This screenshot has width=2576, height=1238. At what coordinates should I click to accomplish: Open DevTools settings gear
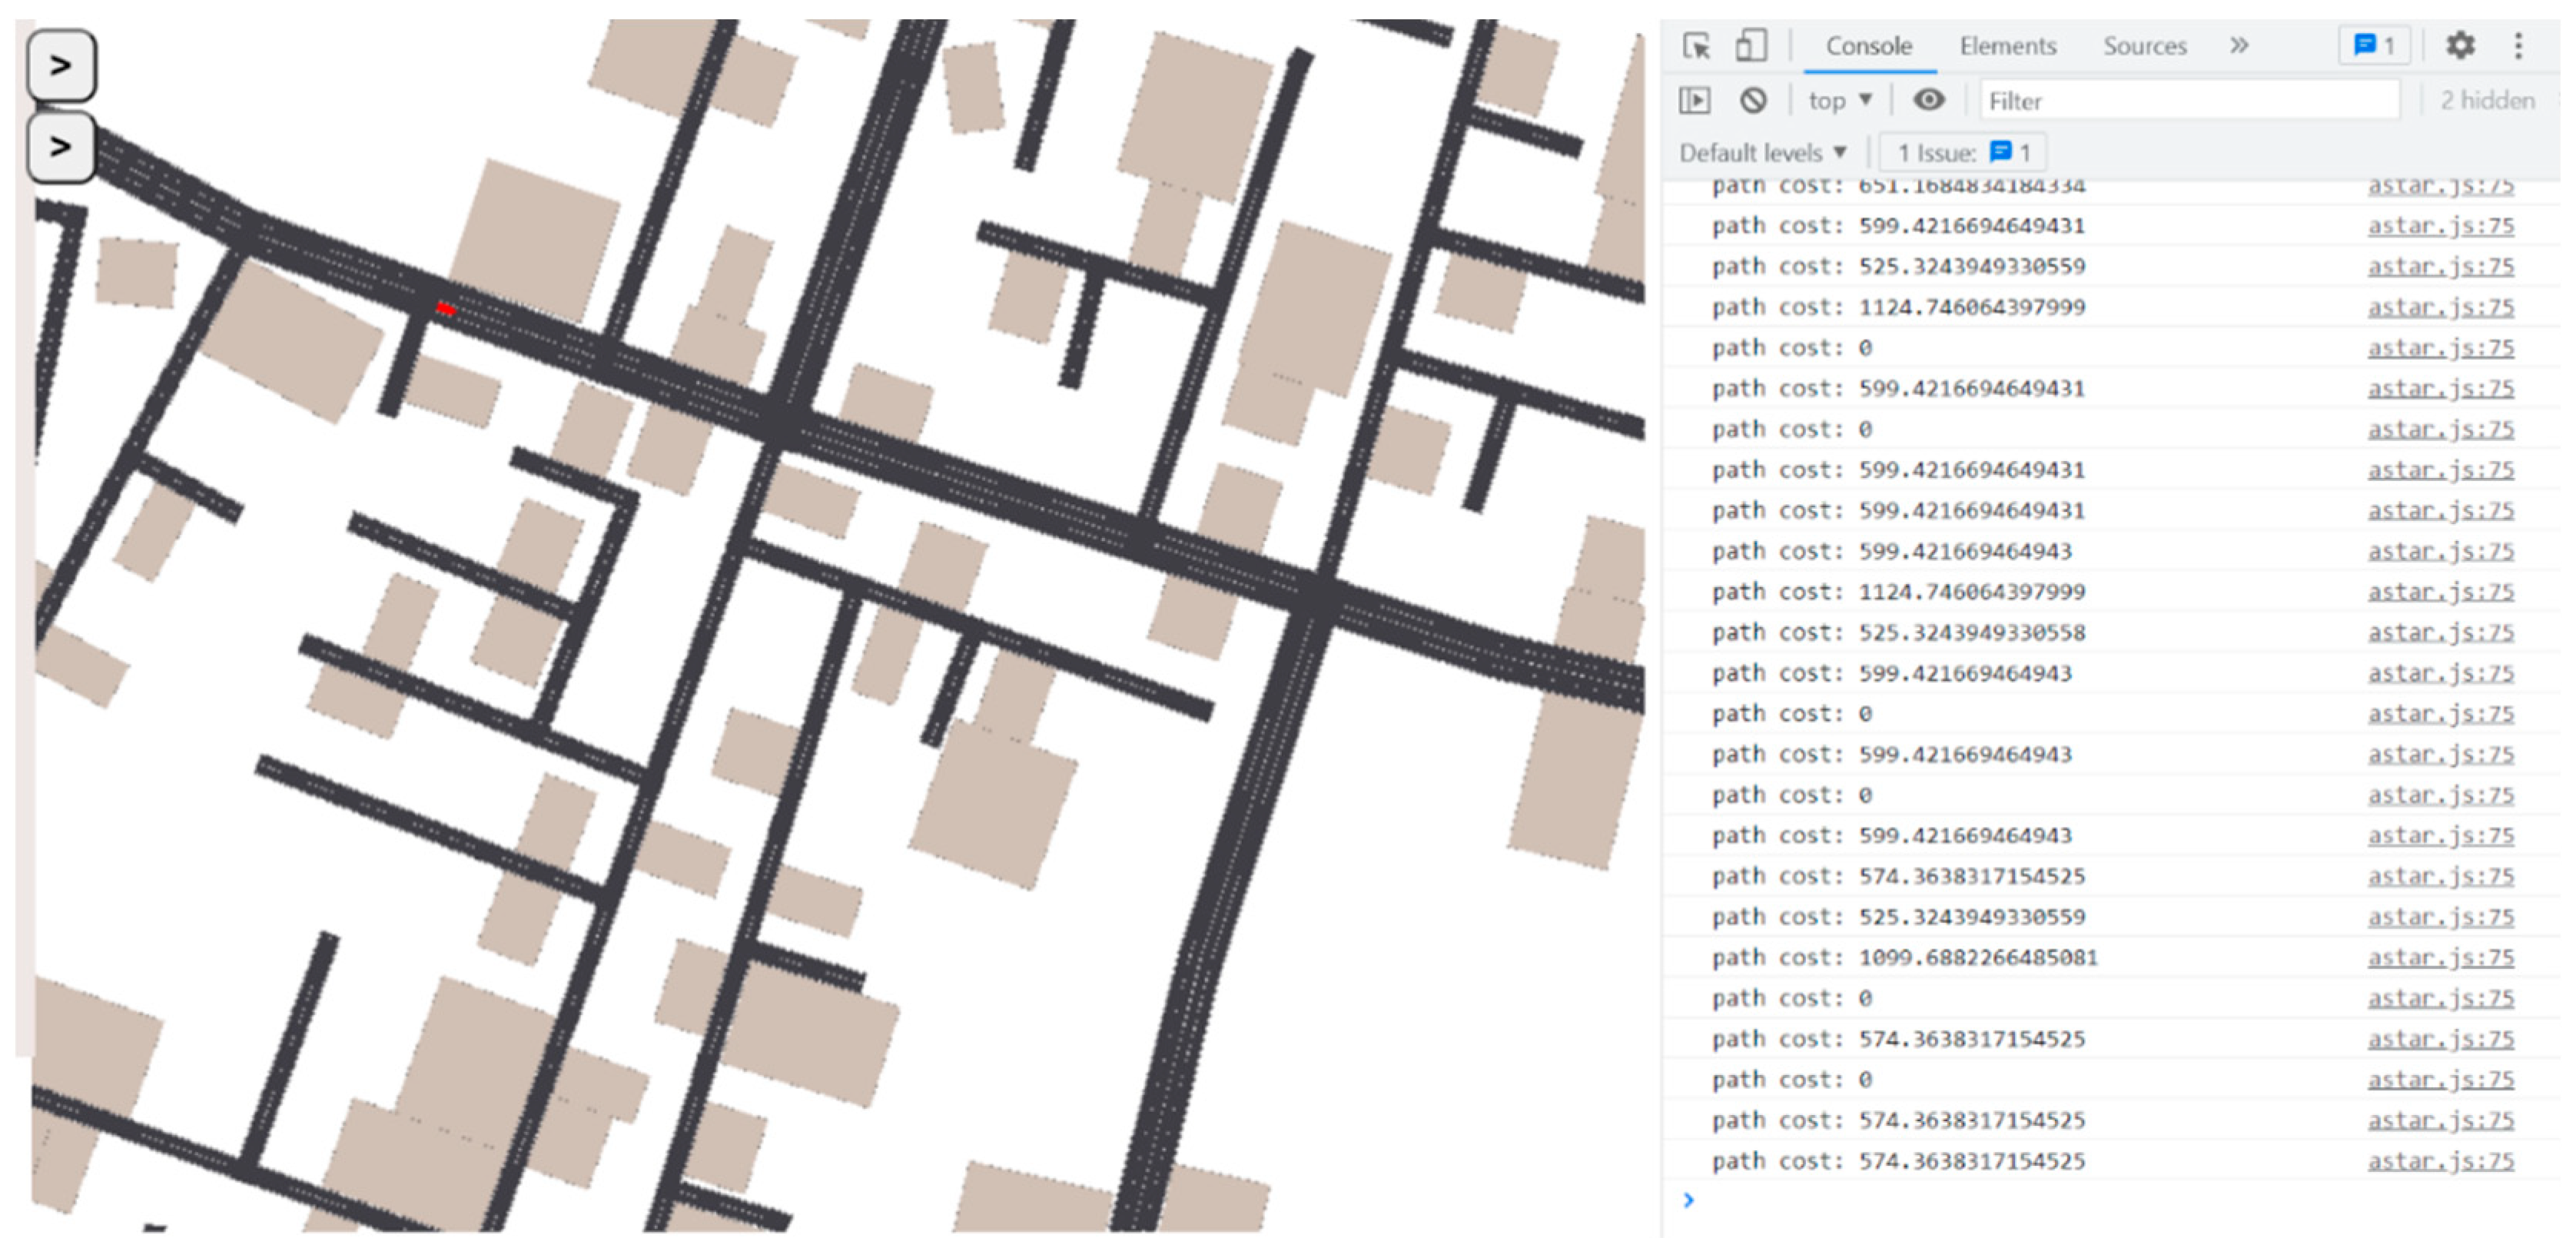pyautogui.click(x=2460, y=46)
